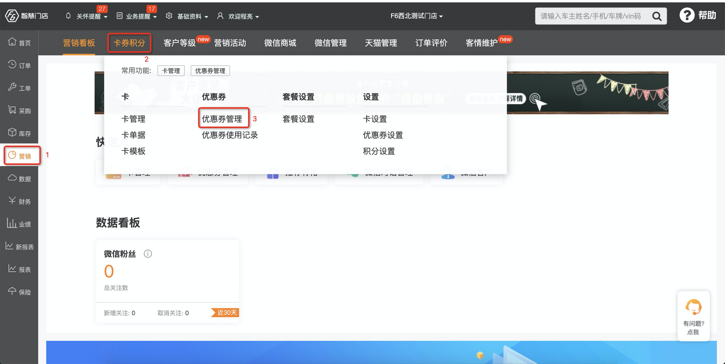
Task: Click the 新增关注: 0 text
Action: point(120,313)
